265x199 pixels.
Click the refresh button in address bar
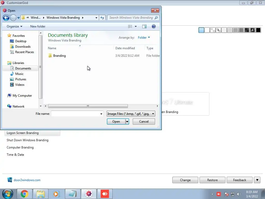pyautogui.click(x=102, y=18)
